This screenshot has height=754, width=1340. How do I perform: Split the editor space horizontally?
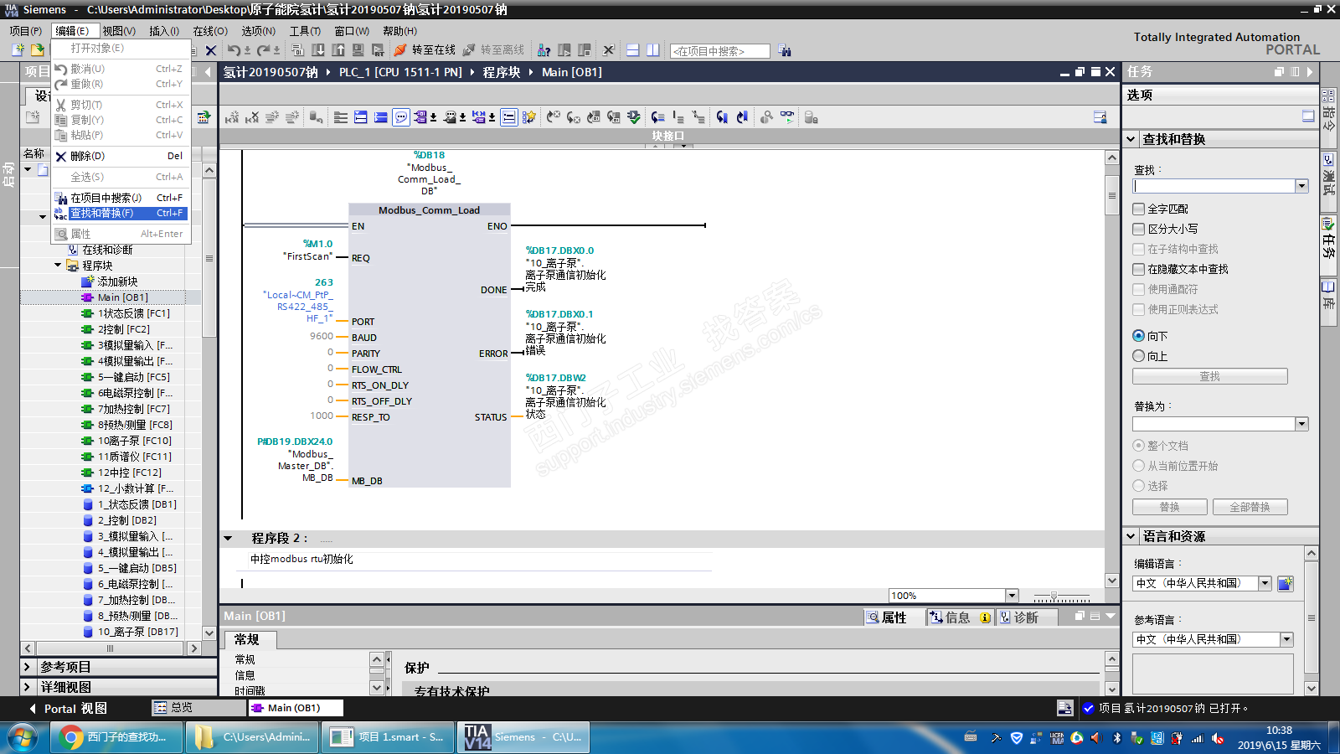633,50
